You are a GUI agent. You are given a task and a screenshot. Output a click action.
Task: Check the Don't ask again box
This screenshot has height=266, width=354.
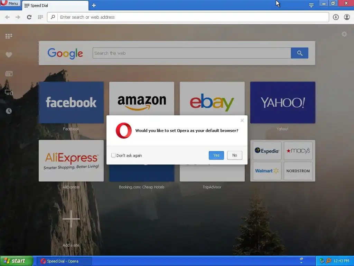click(x=113, y=156)
